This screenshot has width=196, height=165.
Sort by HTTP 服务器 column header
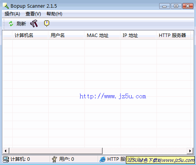pyautogui.click(x=174, y=35)
